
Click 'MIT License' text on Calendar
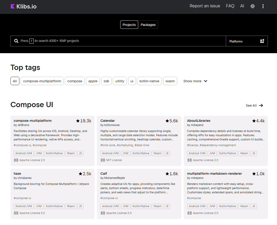point(114,160)
